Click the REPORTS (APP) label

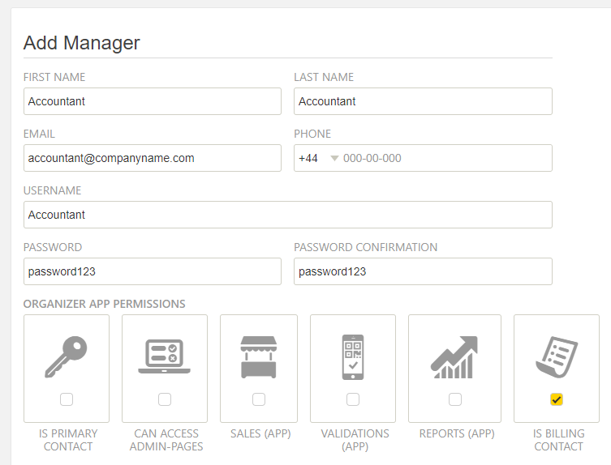[457, 433]
